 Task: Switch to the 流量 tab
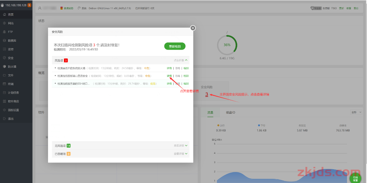click(210, 112)
